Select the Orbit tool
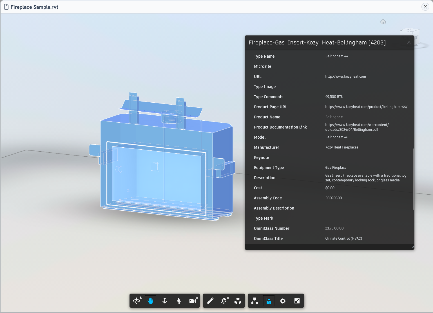 pyautogui.click(x=137, y=301)
